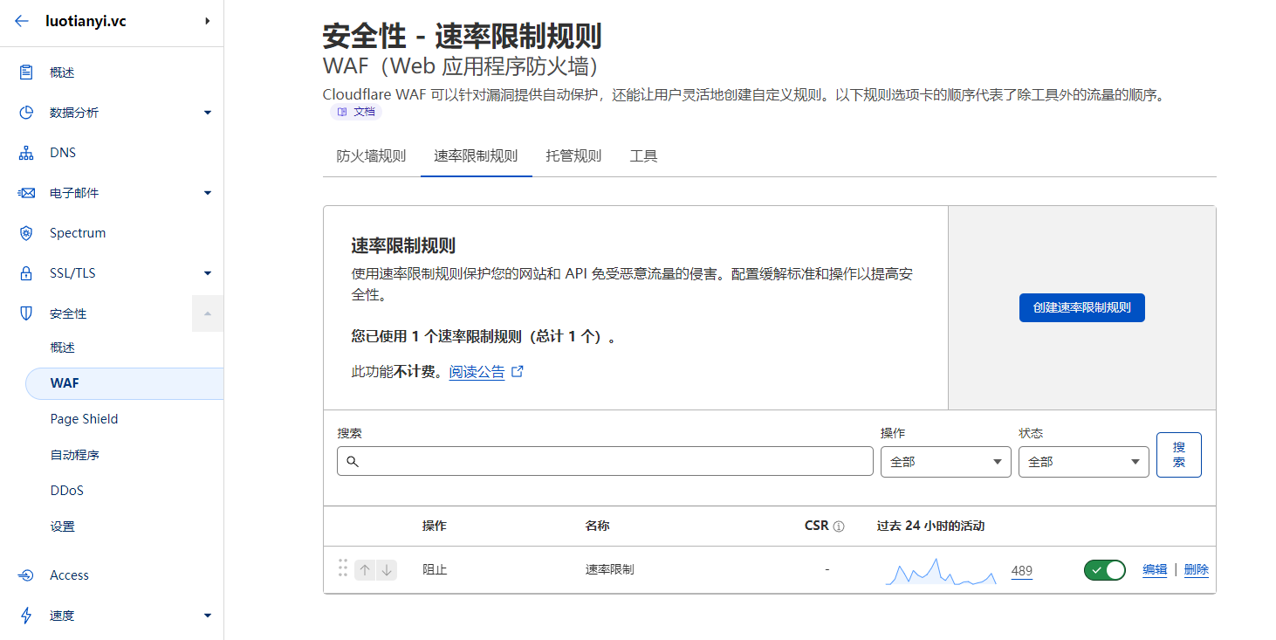Click the 概述 clipboard icon in sidebar
Screen dimensions: 1276x640
click(x=26, y=72)
